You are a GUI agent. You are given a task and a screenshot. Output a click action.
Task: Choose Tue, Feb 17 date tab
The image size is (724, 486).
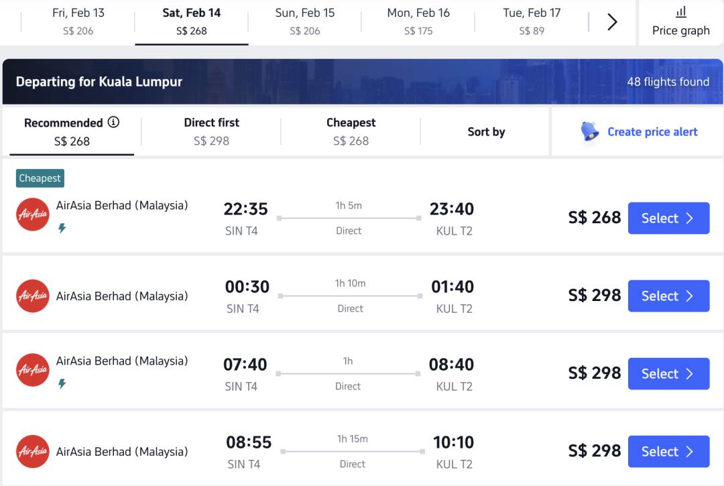532,21
